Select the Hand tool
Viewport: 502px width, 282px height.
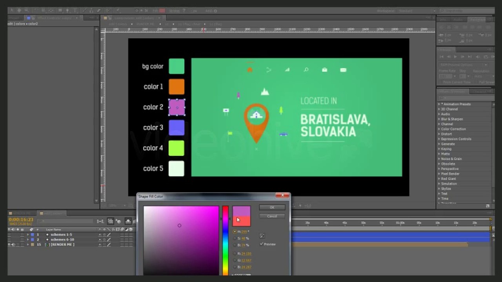(18, 11)
